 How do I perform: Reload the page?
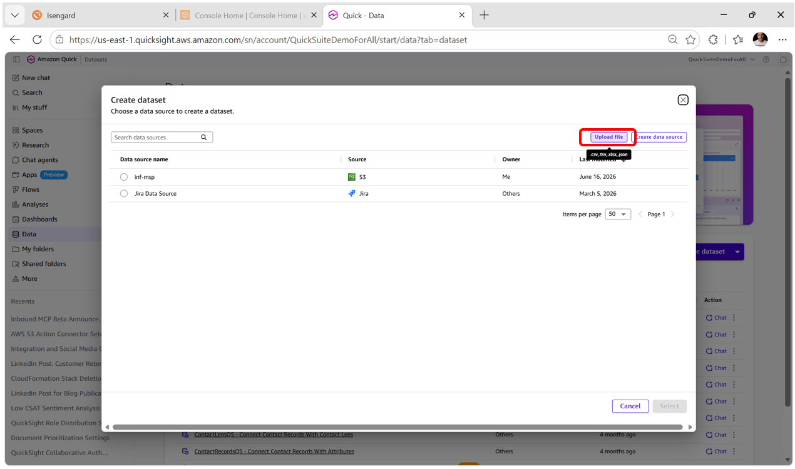(37, 40)
